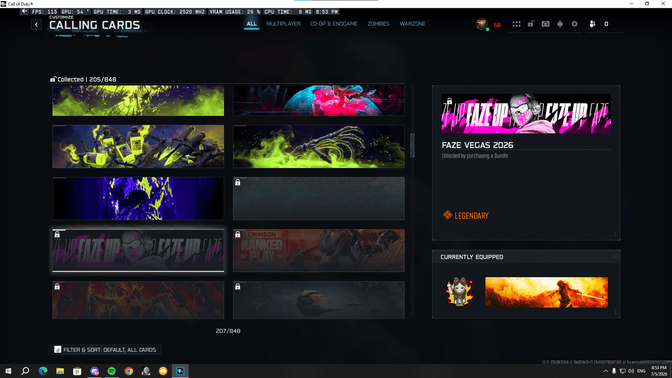
Task: Click the FAZE VEGAS 2026 title
Action: [477, 145]
